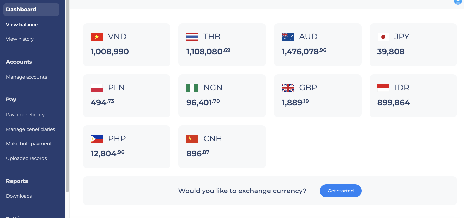Click the Thailand flag icon for THB
464x218 pixels.
pyautogui.click(x=192, y=37)
